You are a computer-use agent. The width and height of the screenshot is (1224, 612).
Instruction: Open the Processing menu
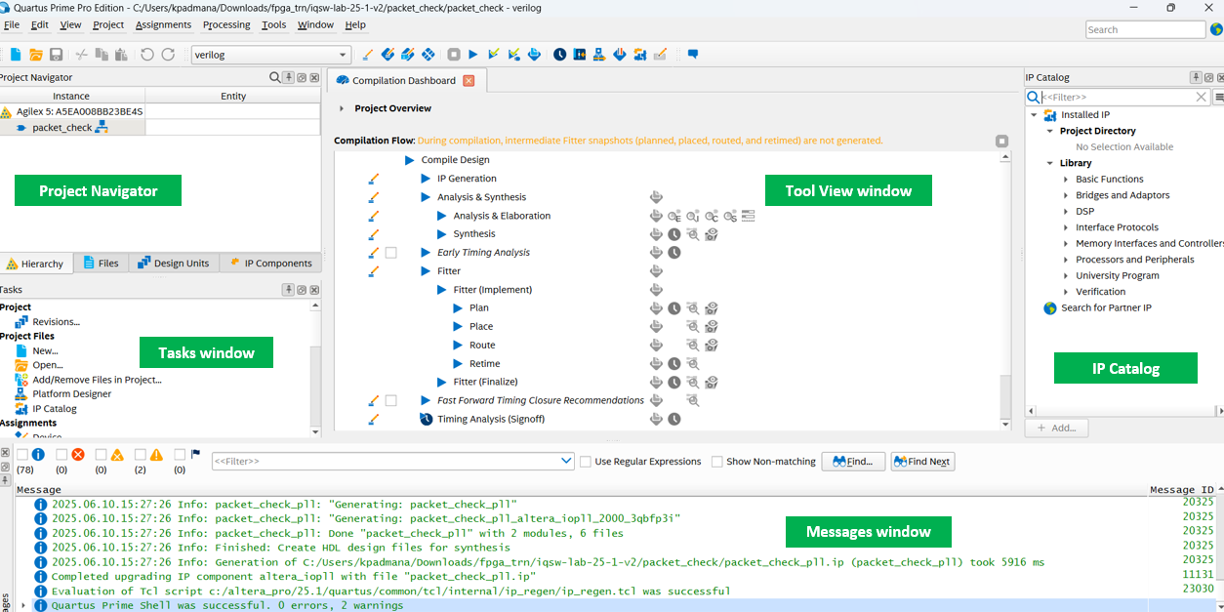click(x=226, y=24)
